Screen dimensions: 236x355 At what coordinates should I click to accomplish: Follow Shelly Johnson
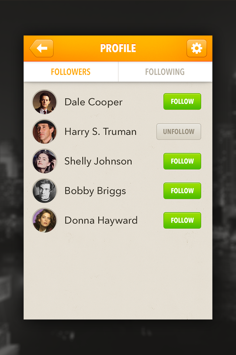tap(182, 161)
